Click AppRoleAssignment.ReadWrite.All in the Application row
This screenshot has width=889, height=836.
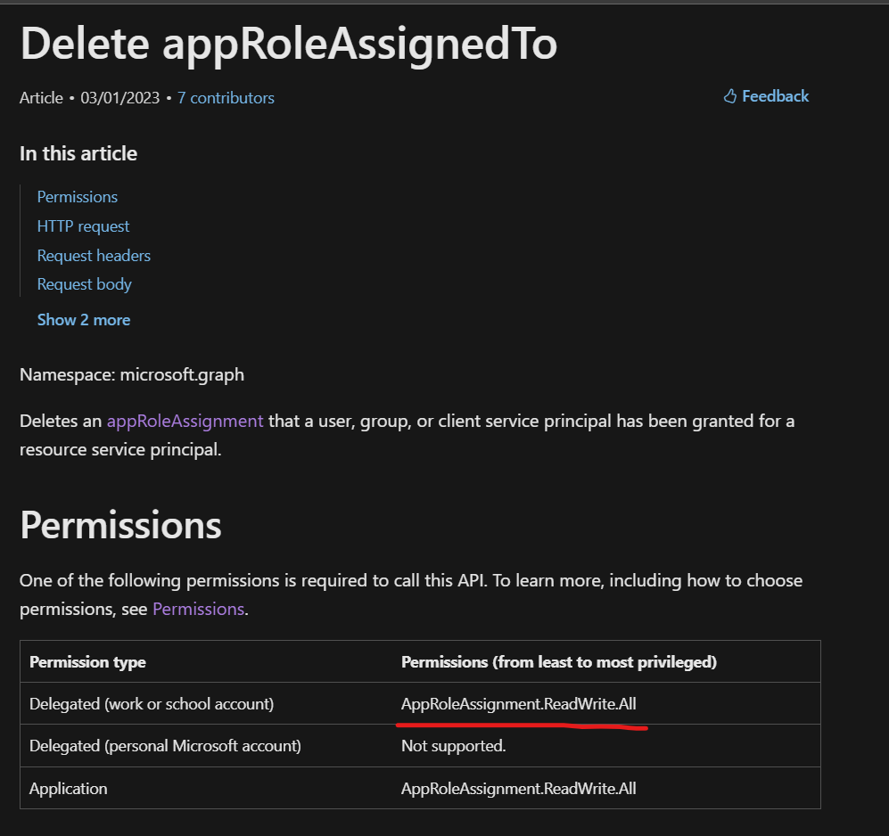pyautogui.click(x=519, y=789)
